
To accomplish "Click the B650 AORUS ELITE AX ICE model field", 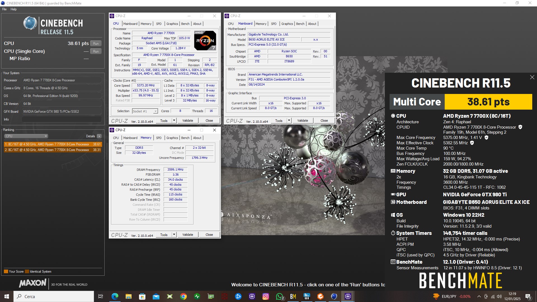I will click(x=274, y=40).
